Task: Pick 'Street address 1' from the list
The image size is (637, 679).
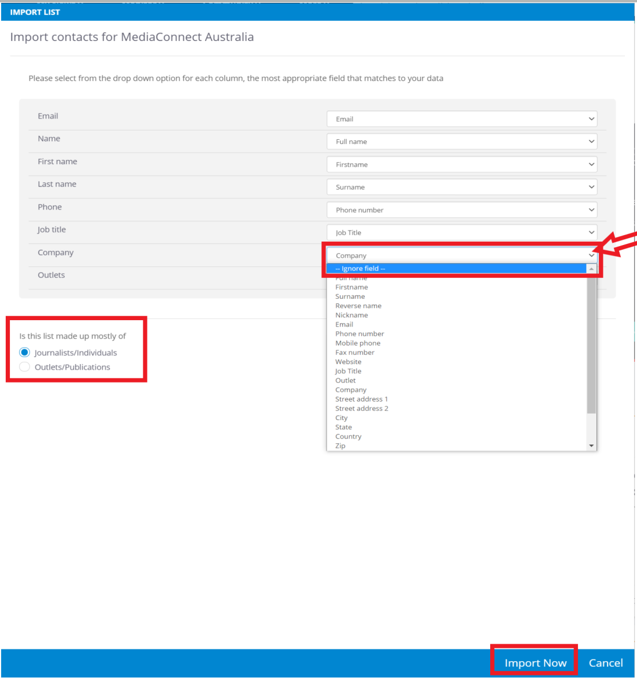Action: coord(361,399)
